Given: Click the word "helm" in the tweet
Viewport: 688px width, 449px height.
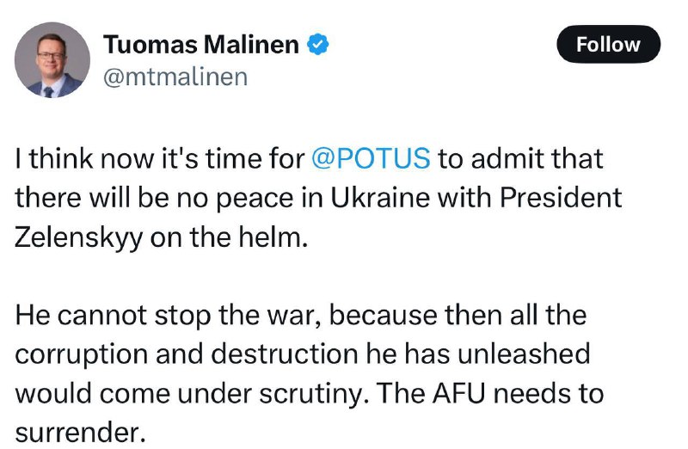Looking at the screenshot, I should 278,237.
